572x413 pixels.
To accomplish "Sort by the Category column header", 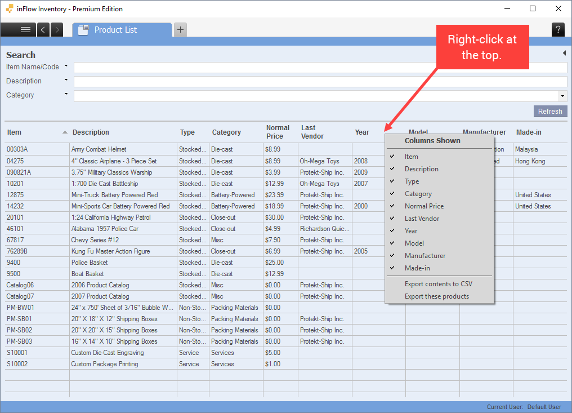I will 226,132.
